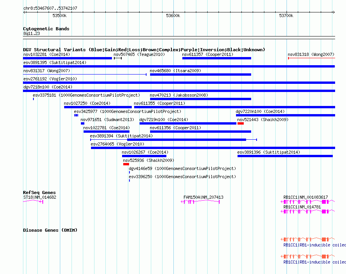Open the esv2761192 (Vogler2010) variant label
346x274 pixels.
pyautogui.click(x=50, y=79)
